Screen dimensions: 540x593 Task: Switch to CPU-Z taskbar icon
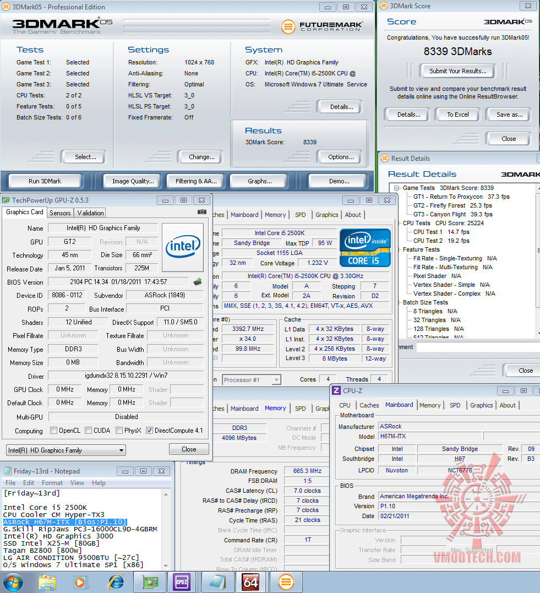tap(182, 583)
